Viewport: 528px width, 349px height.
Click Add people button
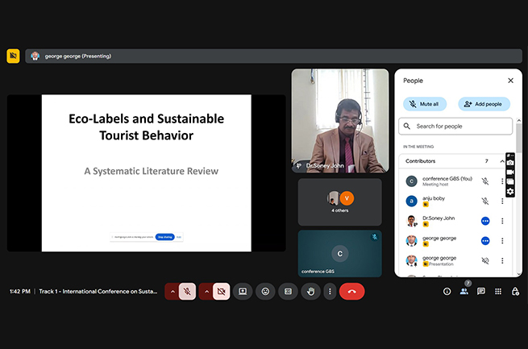click(x=484, y=104)
